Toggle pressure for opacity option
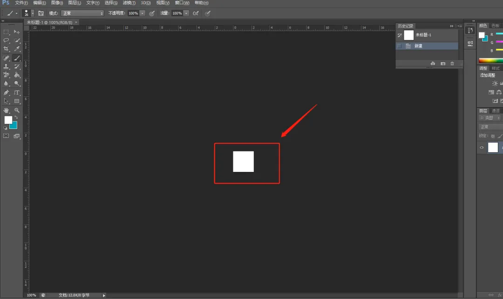This screenshot has height=299, width=503. click(152, 13)
